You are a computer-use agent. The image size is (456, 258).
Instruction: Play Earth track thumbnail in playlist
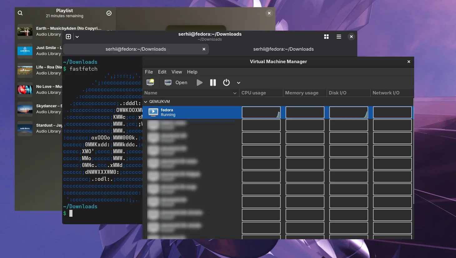[x=25, y=31]
